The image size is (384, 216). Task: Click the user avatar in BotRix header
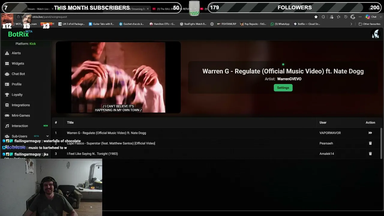click(x=376, y=34)
